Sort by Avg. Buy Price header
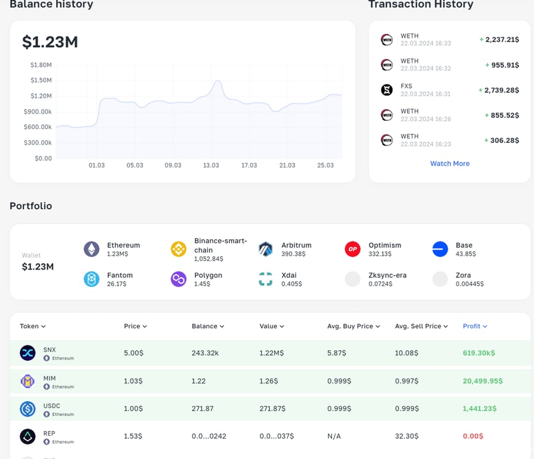 click(354, 326)
